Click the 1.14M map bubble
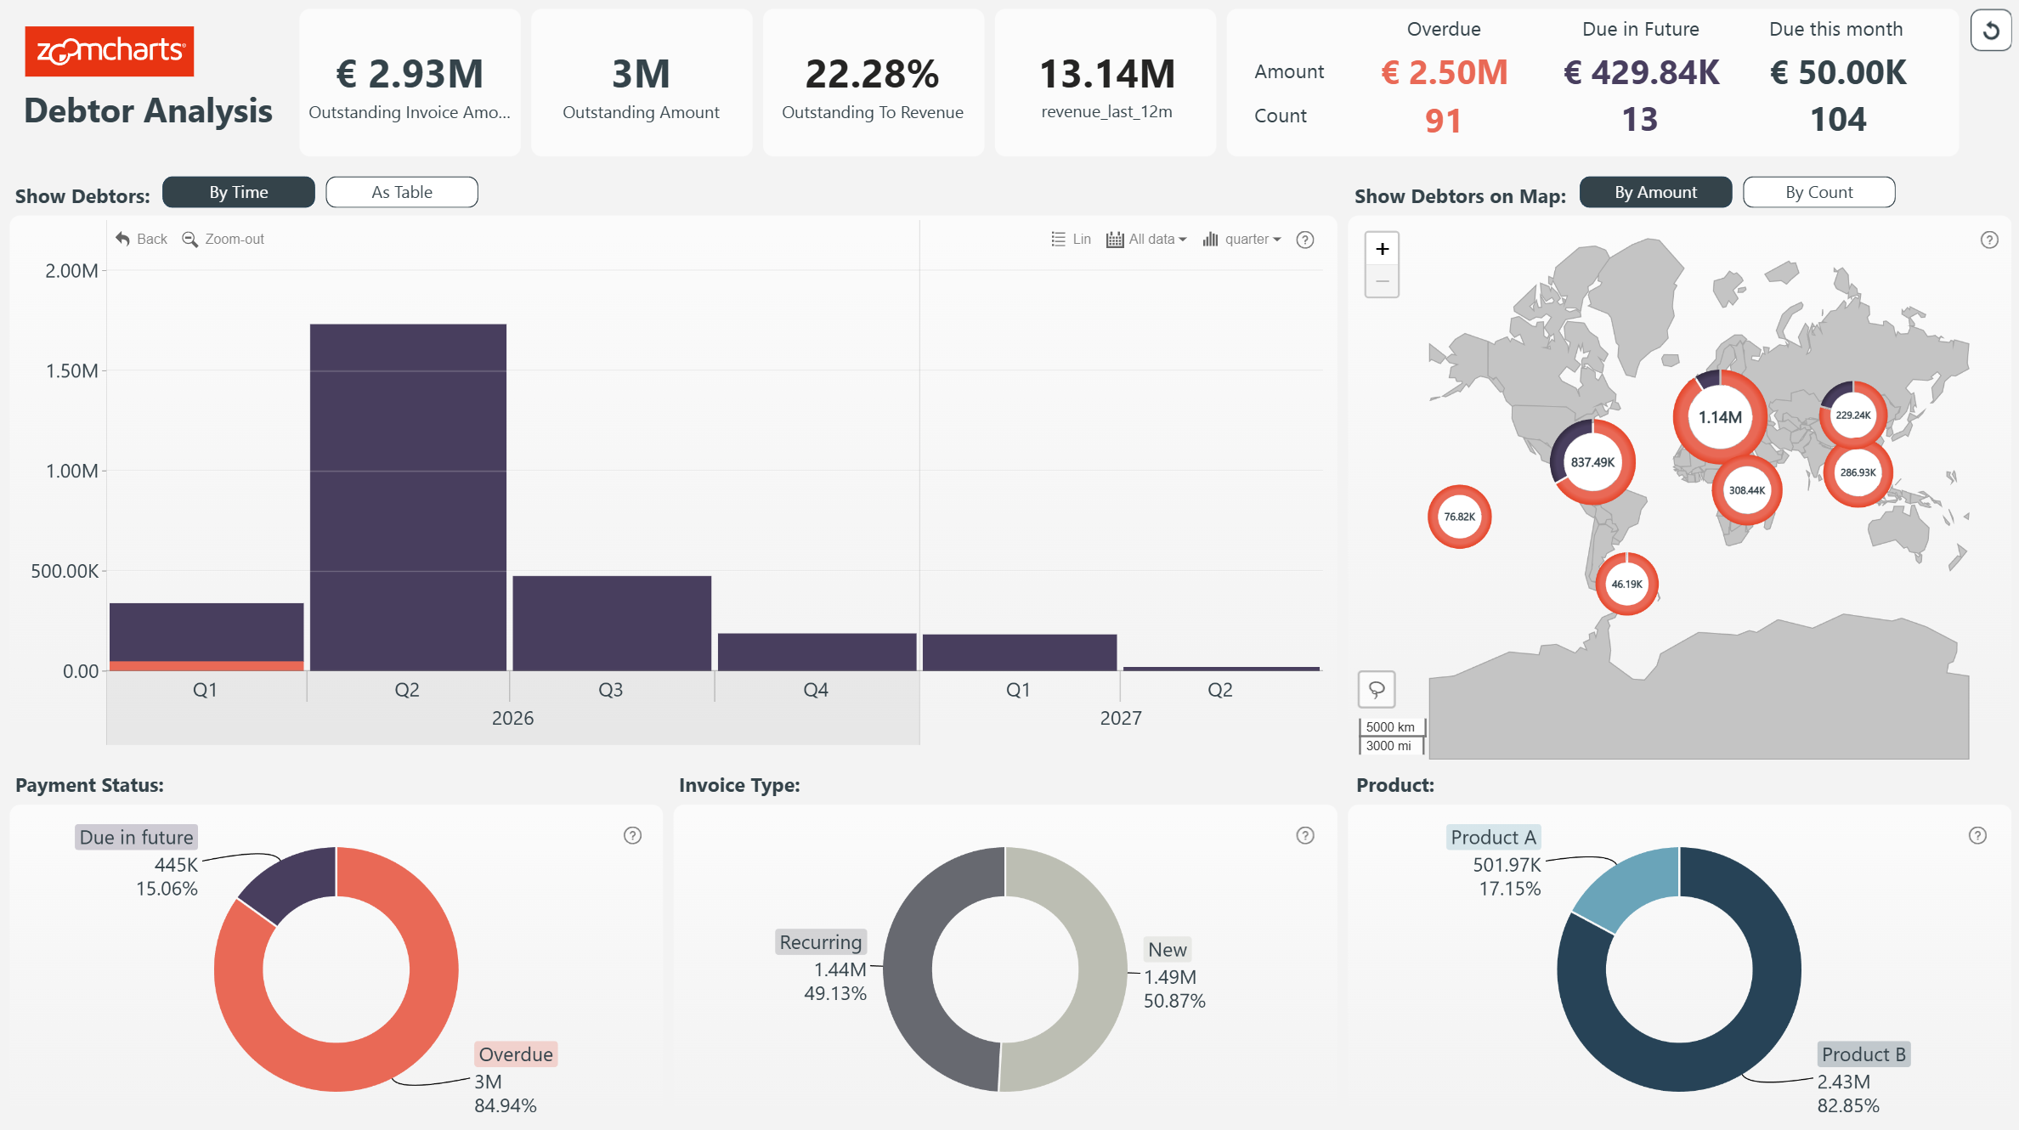 1720,417
